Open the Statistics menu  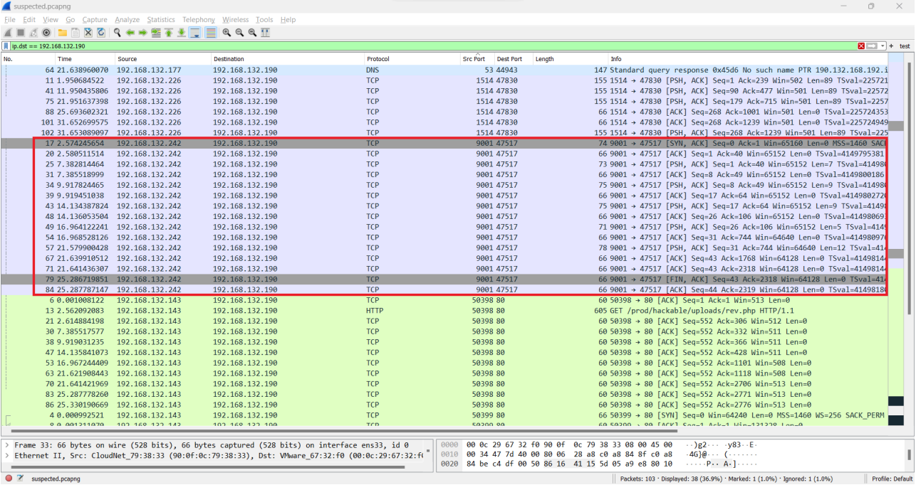point(161,20)
